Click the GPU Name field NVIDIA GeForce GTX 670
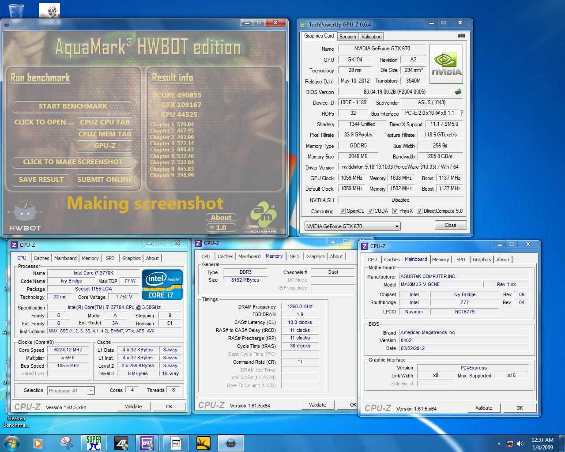Viewport: 565px width, 452px height. point(382,49)
